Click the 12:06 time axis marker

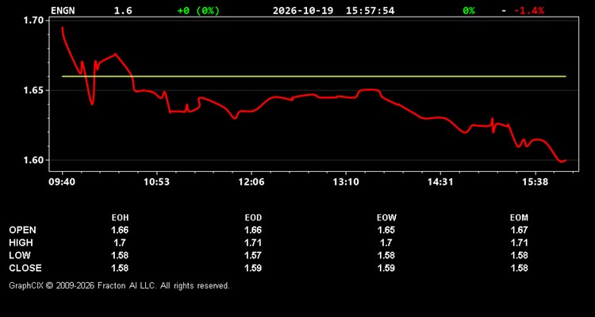[x=251, y=181]
